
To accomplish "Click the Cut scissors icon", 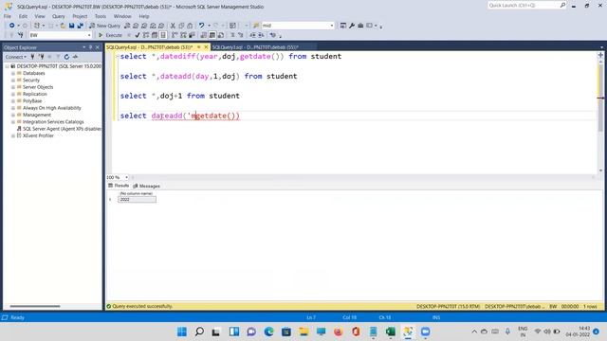I will click(173, 26).
